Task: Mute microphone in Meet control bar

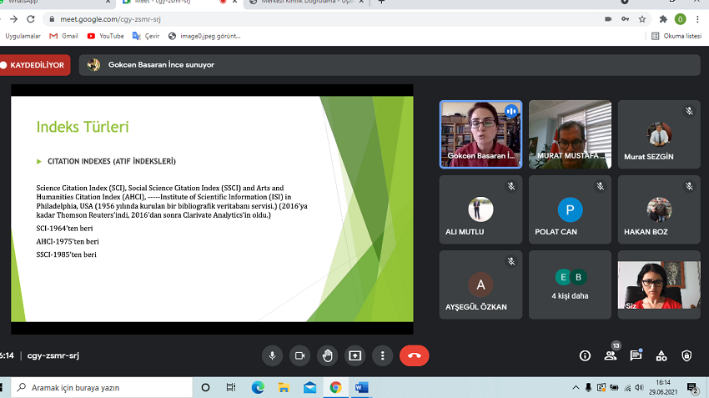Action: (272, 355)
